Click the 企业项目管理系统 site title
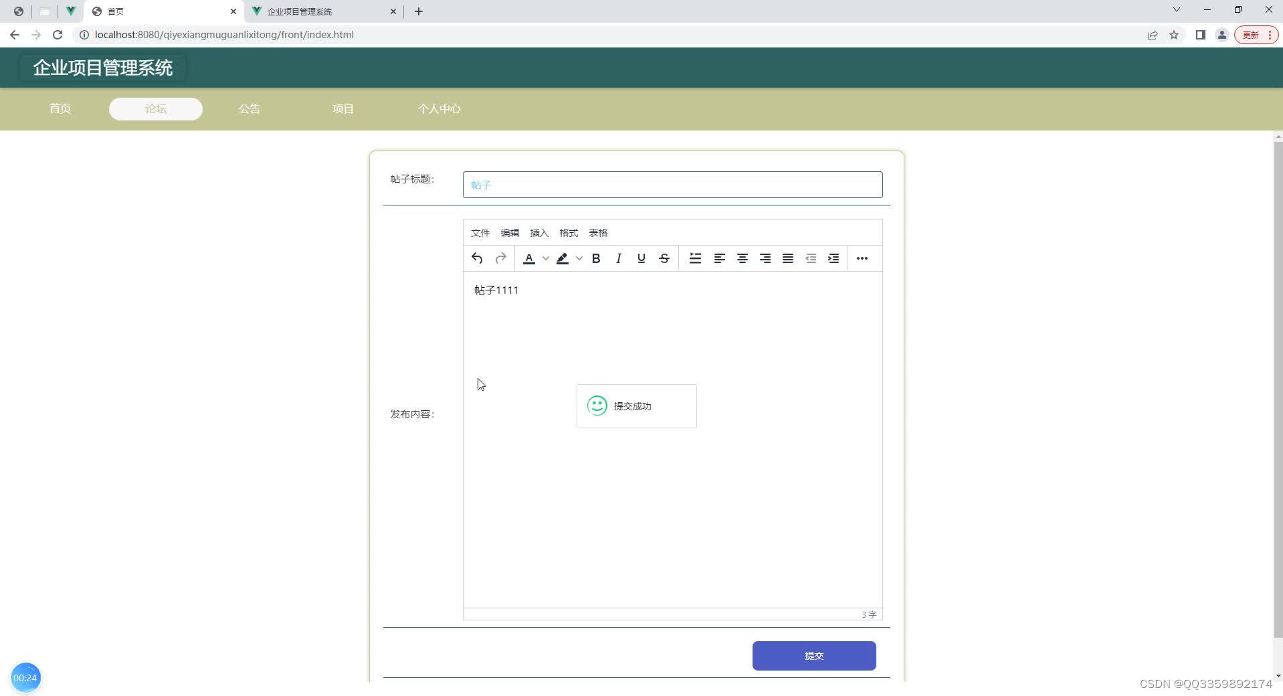This screenshot has height=696, width=1283. [x=103, y=68]
